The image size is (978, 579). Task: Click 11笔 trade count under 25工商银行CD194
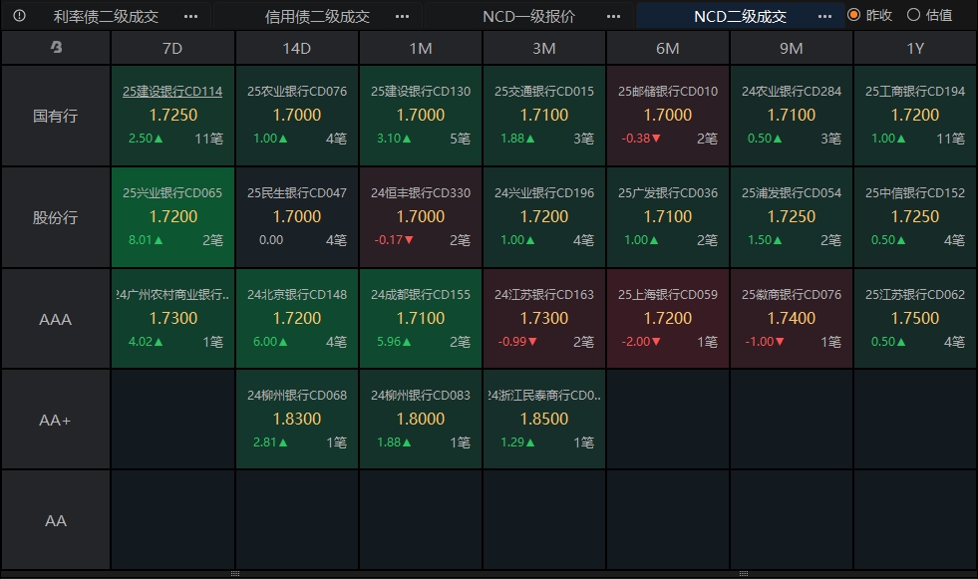pyautogui.click(x=950, y=139)
